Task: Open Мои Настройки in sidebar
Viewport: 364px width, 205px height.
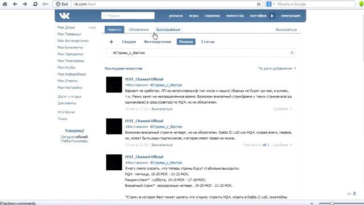Action: (x=69, y=88)
